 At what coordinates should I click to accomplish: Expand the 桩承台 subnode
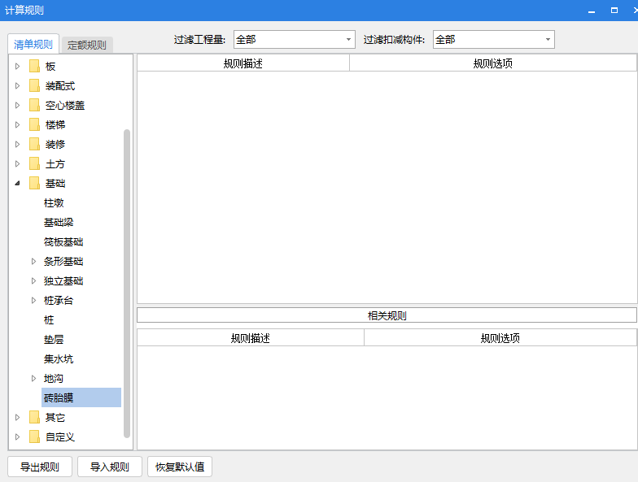tap(34, 301)
